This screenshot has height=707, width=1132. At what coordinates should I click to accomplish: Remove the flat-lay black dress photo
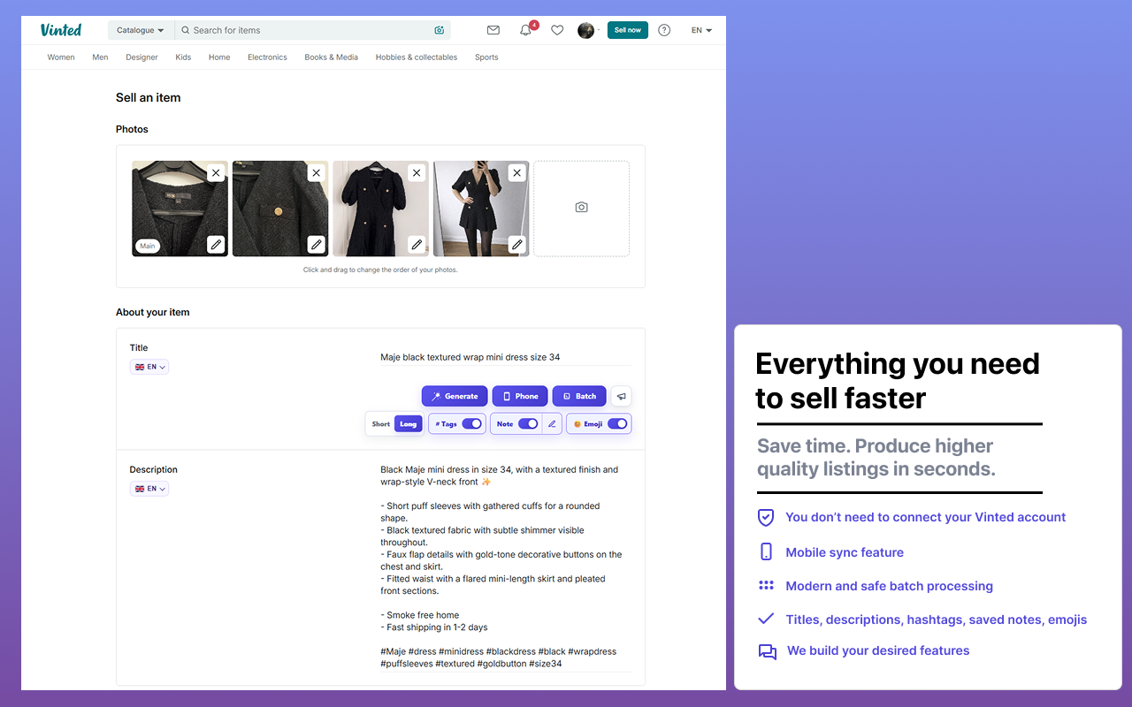(417, 173)
